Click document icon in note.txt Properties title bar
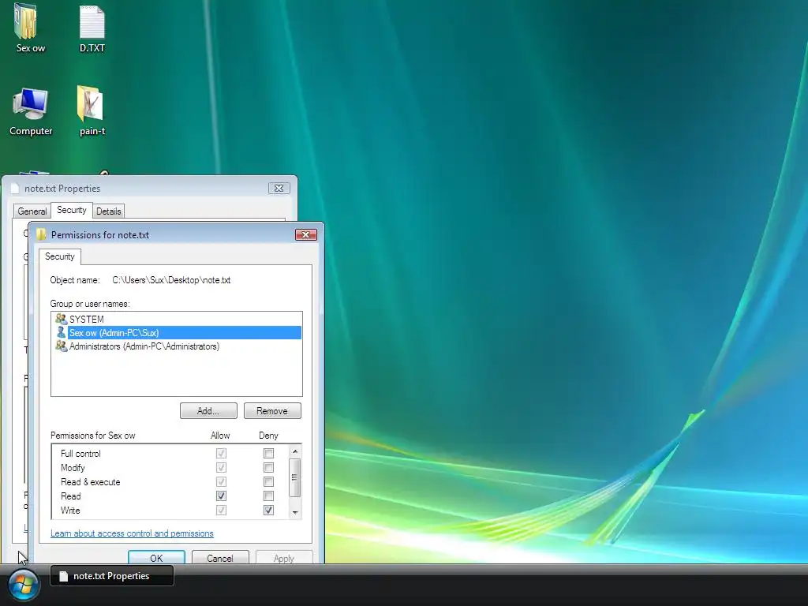Viewport: 808px width, 606px height. (x=16, y=189)
